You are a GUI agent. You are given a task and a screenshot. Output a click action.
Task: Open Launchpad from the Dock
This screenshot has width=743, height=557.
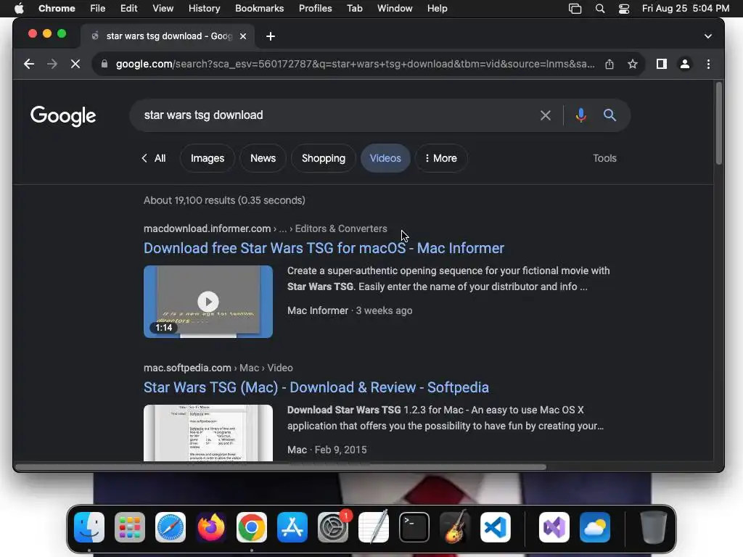130,527
